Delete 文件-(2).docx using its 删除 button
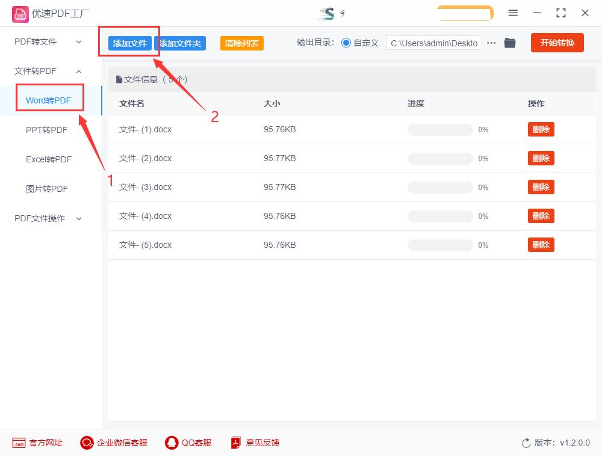The height and width of the screenshot is (457, 602). pos(541,158)
